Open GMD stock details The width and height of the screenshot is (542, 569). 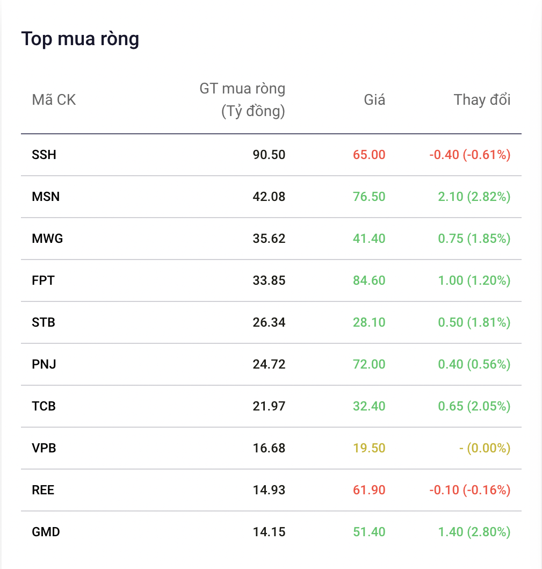click(46, 532)
